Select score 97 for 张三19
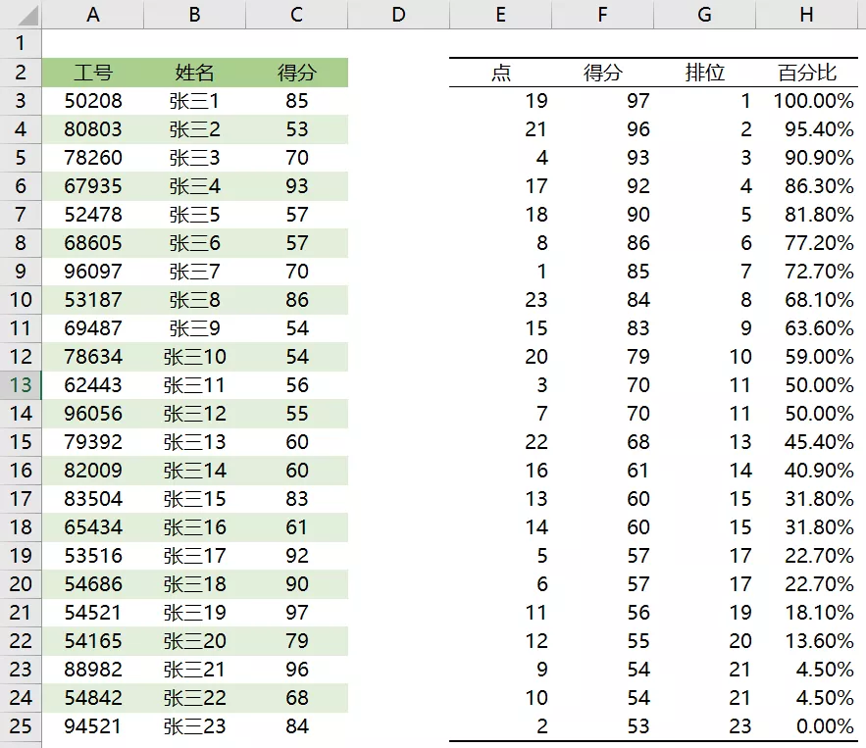This screenshot has height=748, width=866. [296, 612]
